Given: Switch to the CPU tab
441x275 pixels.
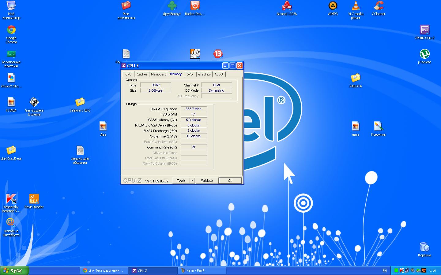Looking at the screenshot, I should click(129, 74).
